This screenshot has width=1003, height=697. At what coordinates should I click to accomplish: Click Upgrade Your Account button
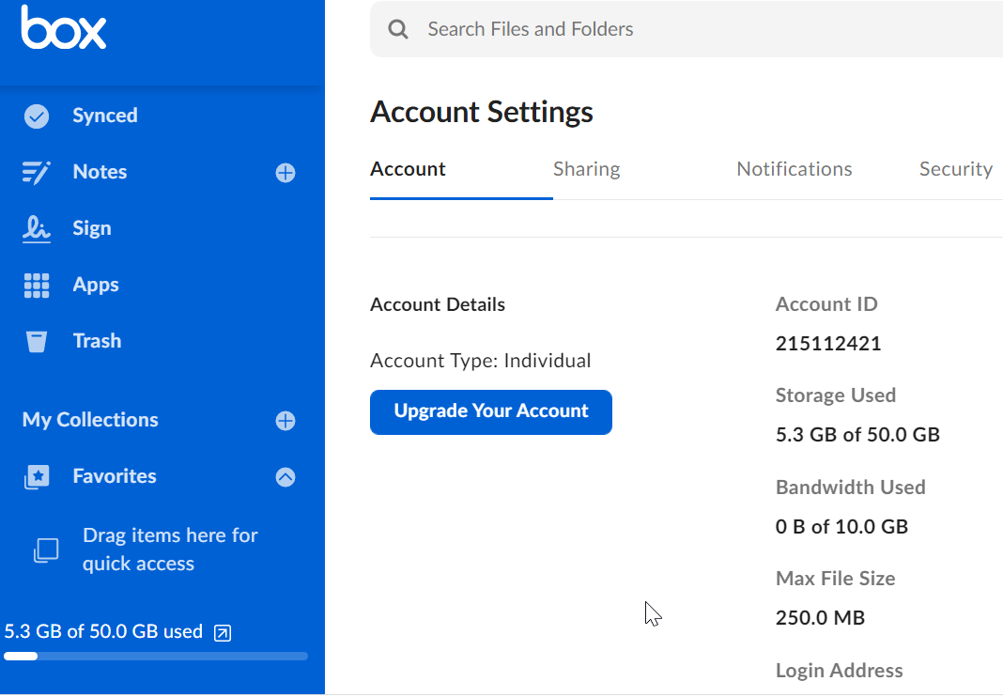click(491, 412)
